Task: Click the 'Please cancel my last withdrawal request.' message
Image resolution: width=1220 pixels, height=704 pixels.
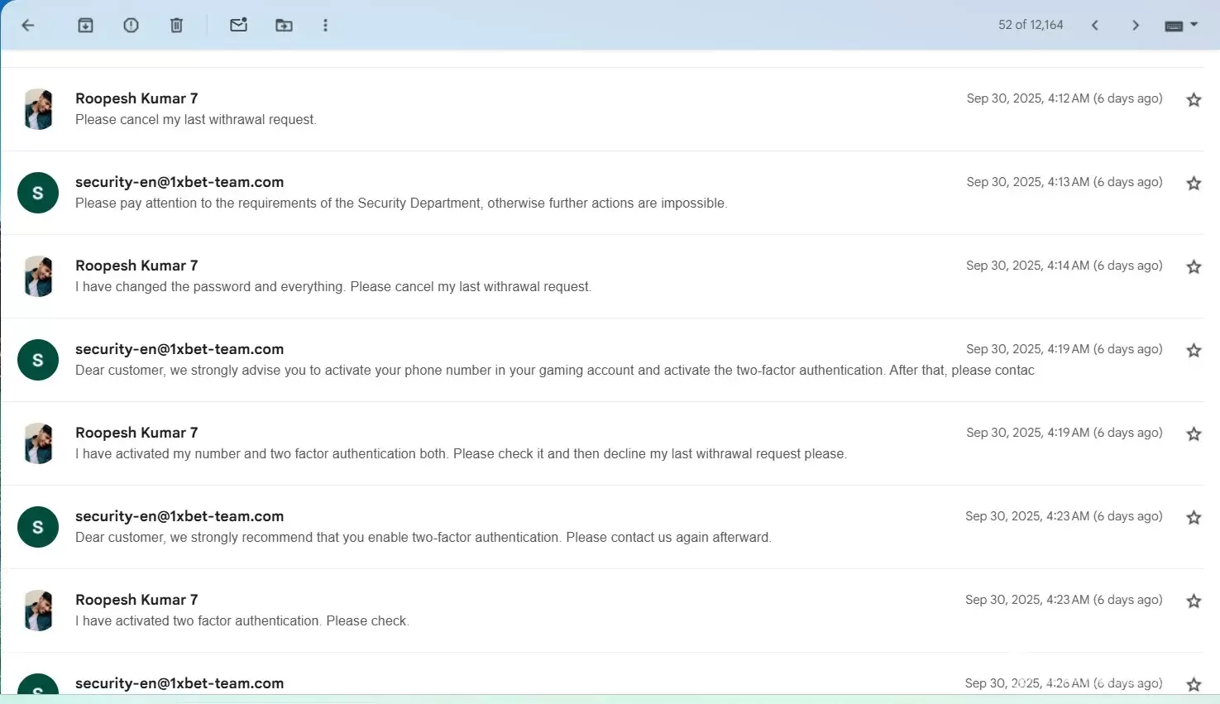Action: pyautogui.click(x=196, y=120)
